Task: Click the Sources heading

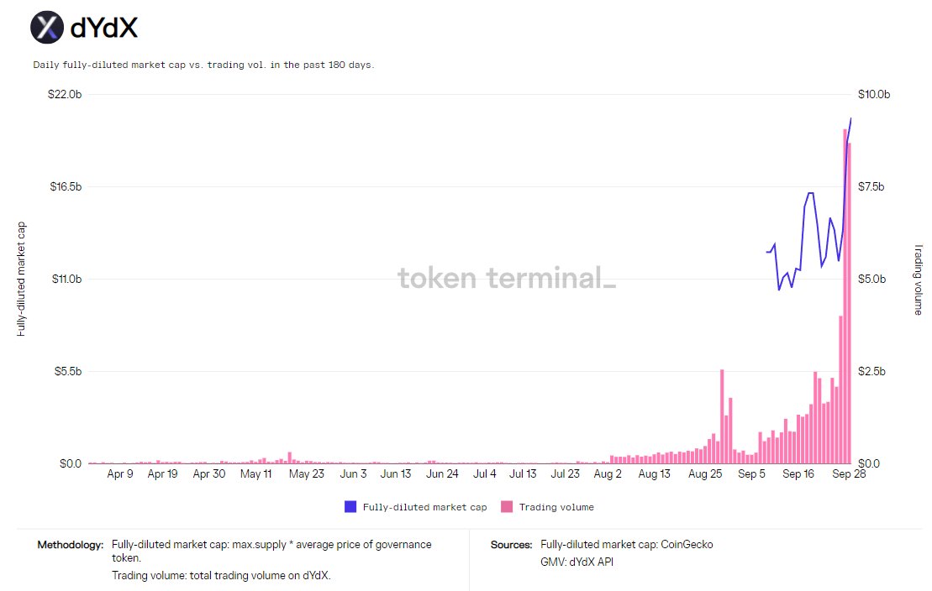Action: (x=511, y=545)
